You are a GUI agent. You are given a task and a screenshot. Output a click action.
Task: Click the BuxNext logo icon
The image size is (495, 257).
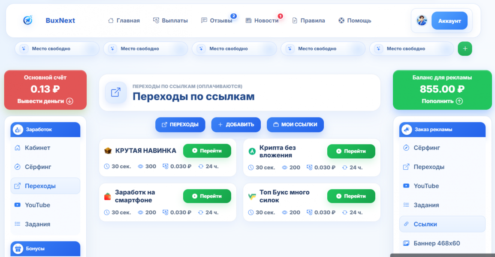tap(27, 20)
